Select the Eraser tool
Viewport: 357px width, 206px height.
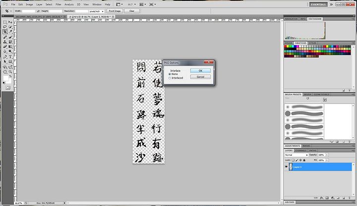click(x=5, y=46)
